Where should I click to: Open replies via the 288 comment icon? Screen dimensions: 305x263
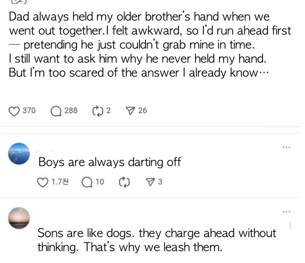click(55, 111)
